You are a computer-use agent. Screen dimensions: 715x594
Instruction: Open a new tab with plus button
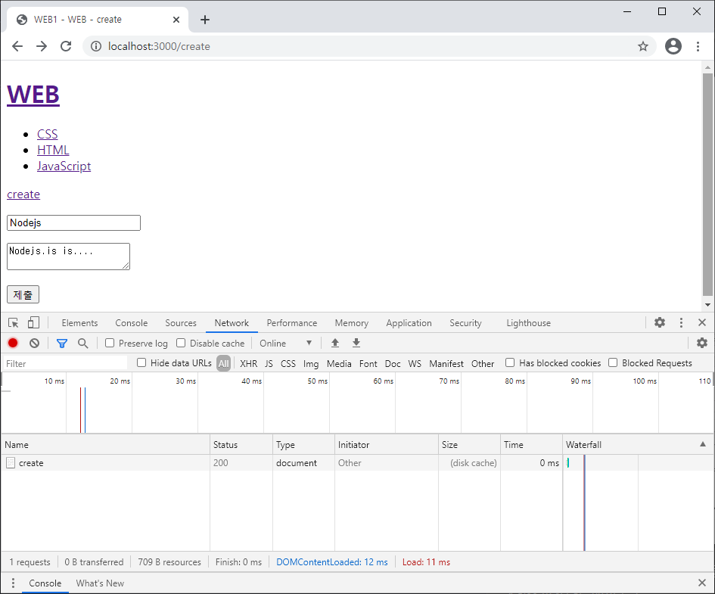pyautogui.click(x=205, y=20)
